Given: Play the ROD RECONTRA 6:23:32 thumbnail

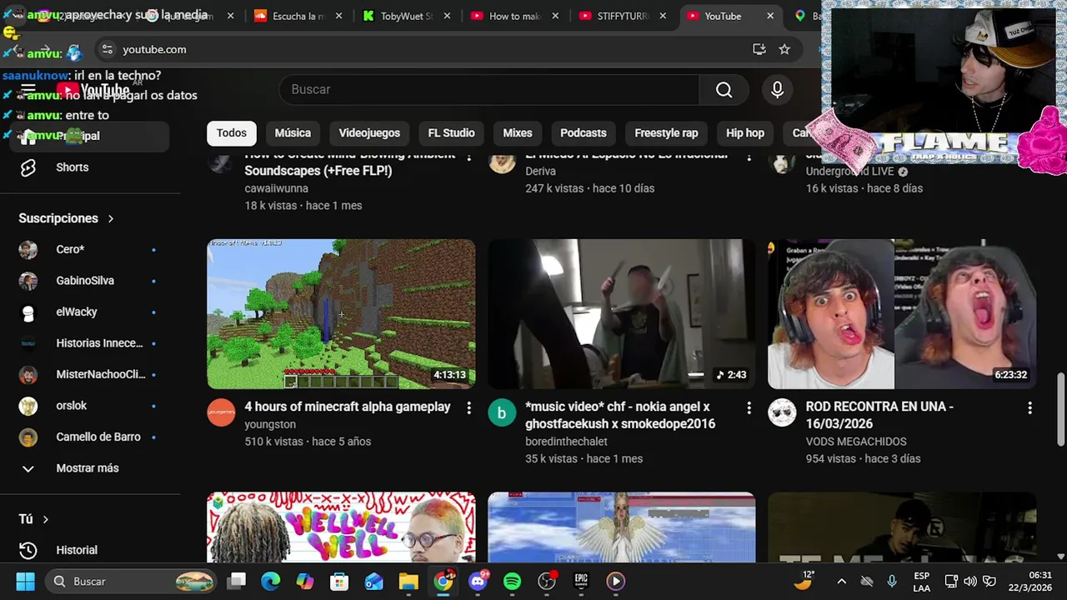Looking at the screenshot, I should coord(902,314).
